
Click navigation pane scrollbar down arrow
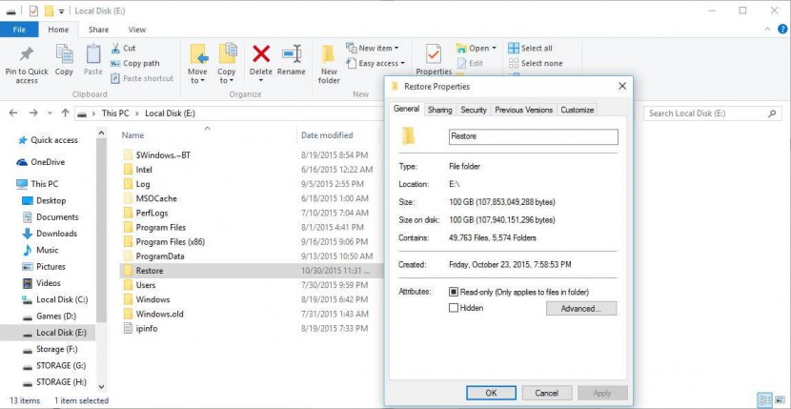tap(101, 387)
